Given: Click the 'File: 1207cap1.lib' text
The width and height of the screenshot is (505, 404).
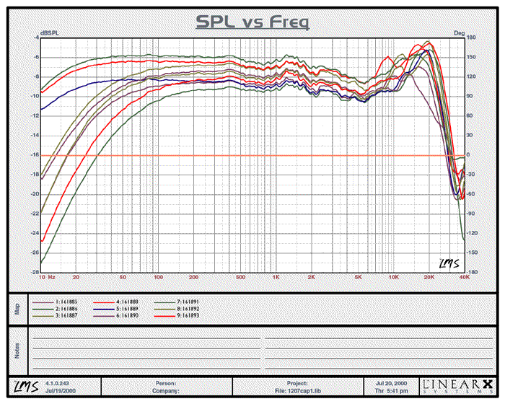Looking at the screenshot, I should click(x=298, y=391).
